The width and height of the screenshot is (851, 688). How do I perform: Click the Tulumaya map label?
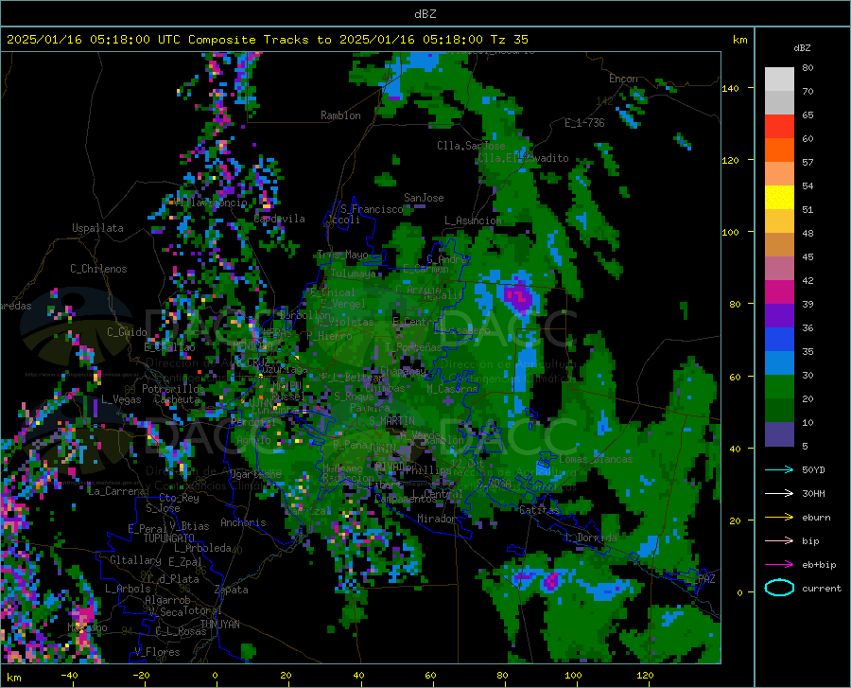click(353, 273)
